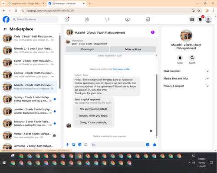Image resolution: width=217 pixels, height=173 pixels.
Task: Expand the Privacy & support section
Action: coord(186,86)
